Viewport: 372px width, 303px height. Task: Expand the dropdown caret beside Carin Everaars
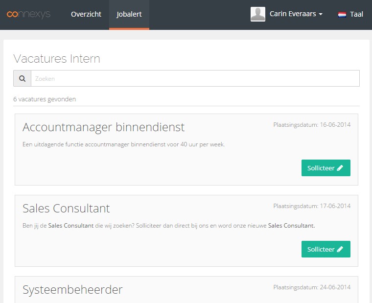tap(321, 14)
